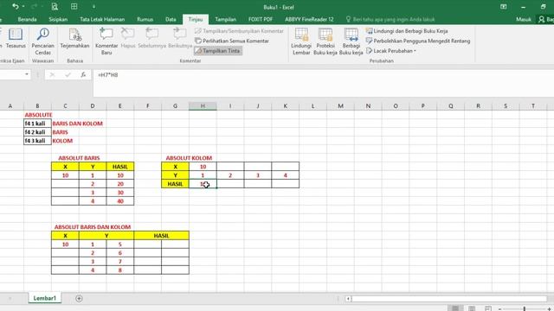
Task: Click the zoom out minus button
Action: [500, 309]
